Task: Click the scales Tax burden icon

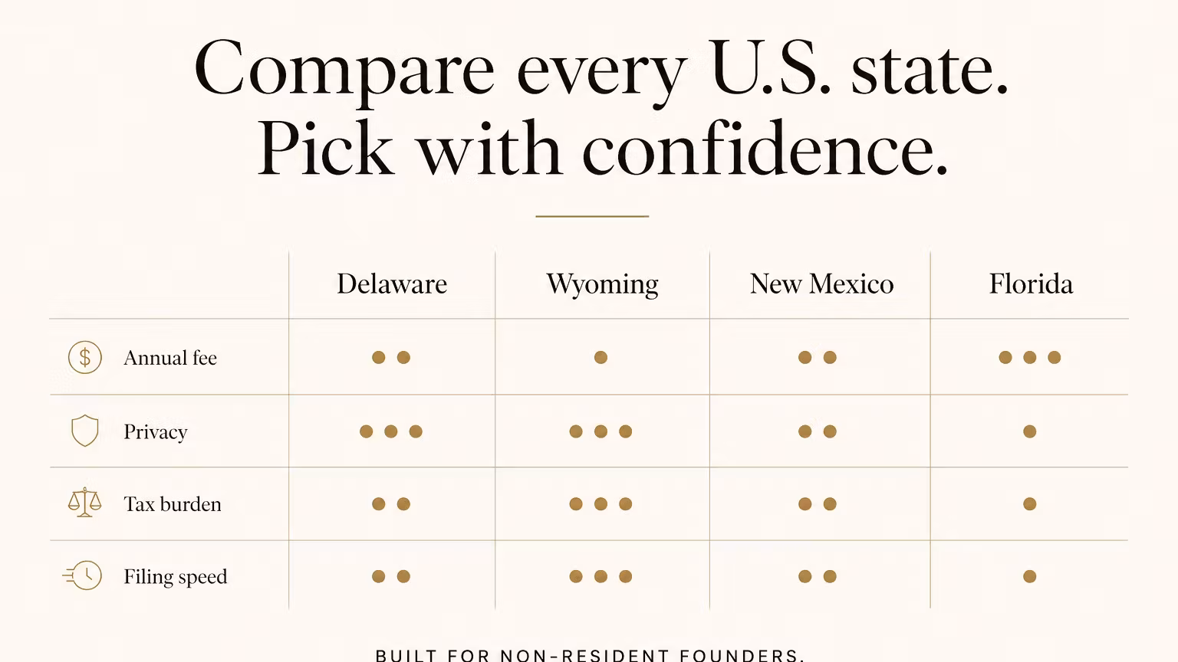Action: tap(85, 503)
